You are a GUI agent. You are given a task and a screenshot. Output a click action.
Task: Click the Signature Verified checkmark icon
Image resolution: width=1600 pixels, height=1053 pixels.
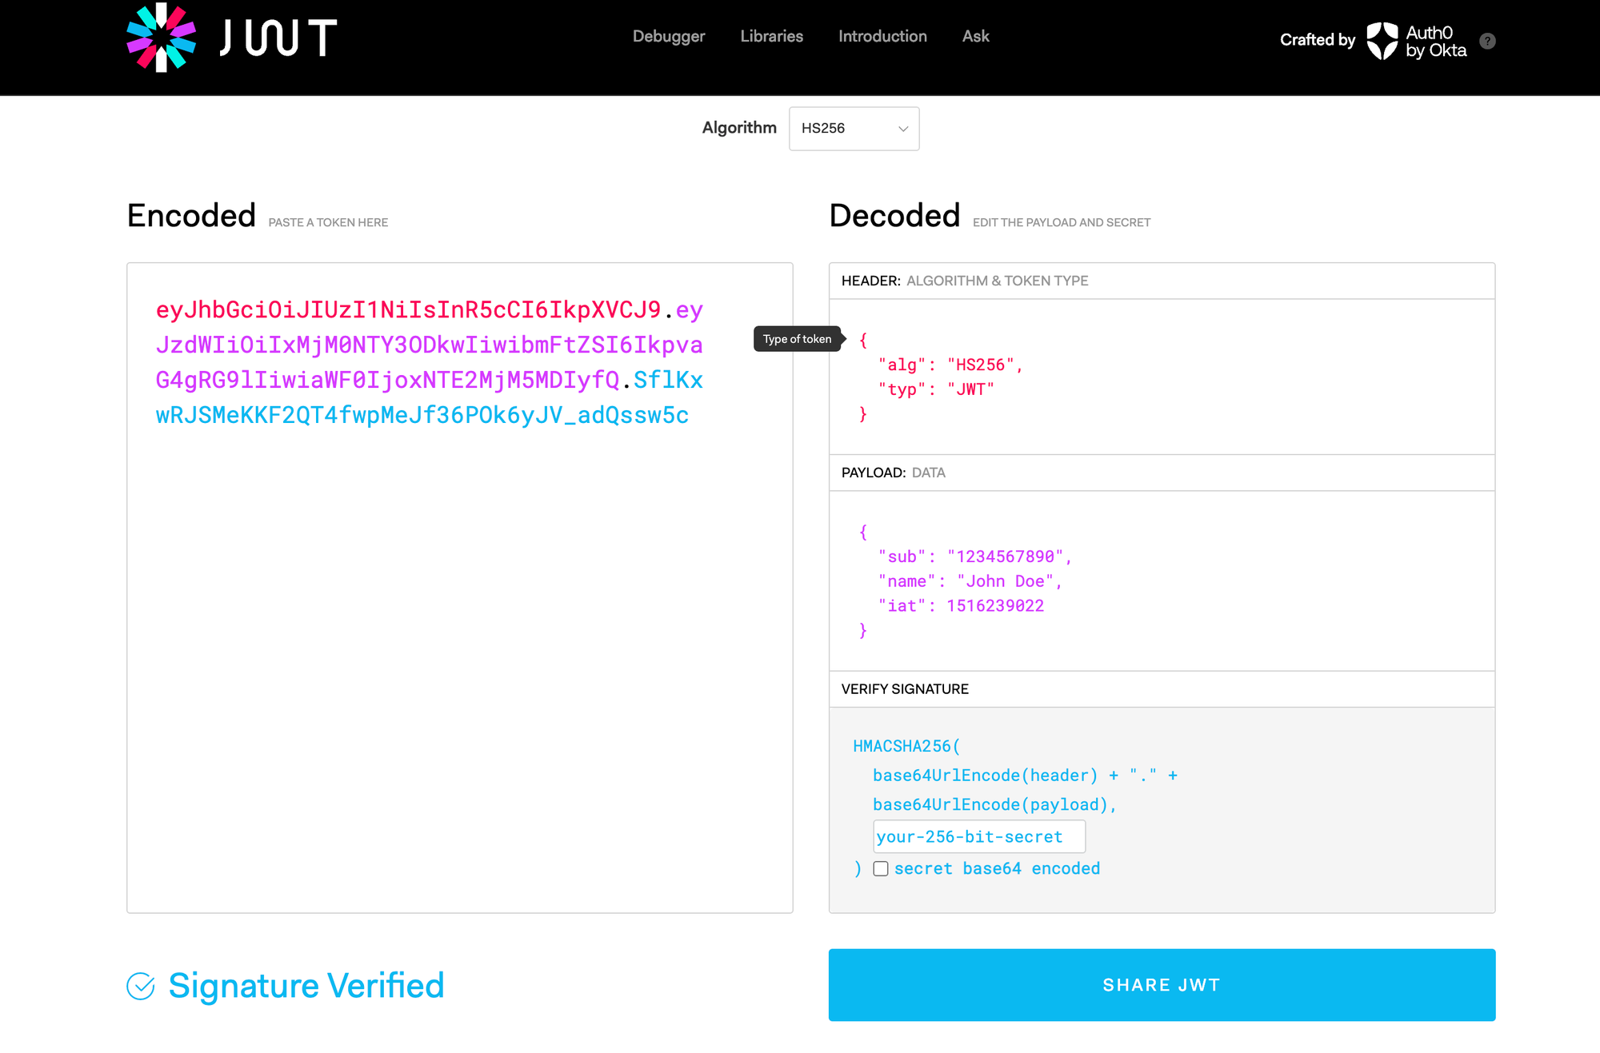[141, 986]
